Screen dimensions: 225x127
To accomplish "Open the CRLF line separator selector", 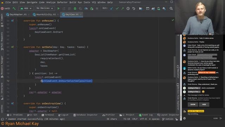I will click(x=135, y=119).
